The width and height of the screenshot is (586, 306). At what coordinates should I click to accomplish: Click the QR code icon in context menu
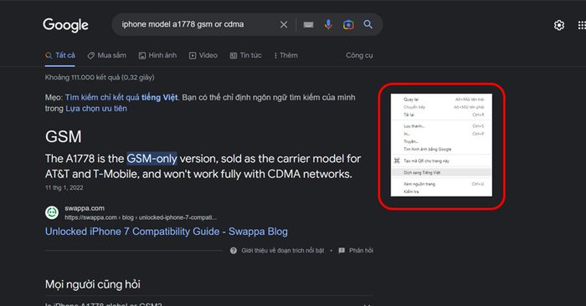click(x=397, y=161)
